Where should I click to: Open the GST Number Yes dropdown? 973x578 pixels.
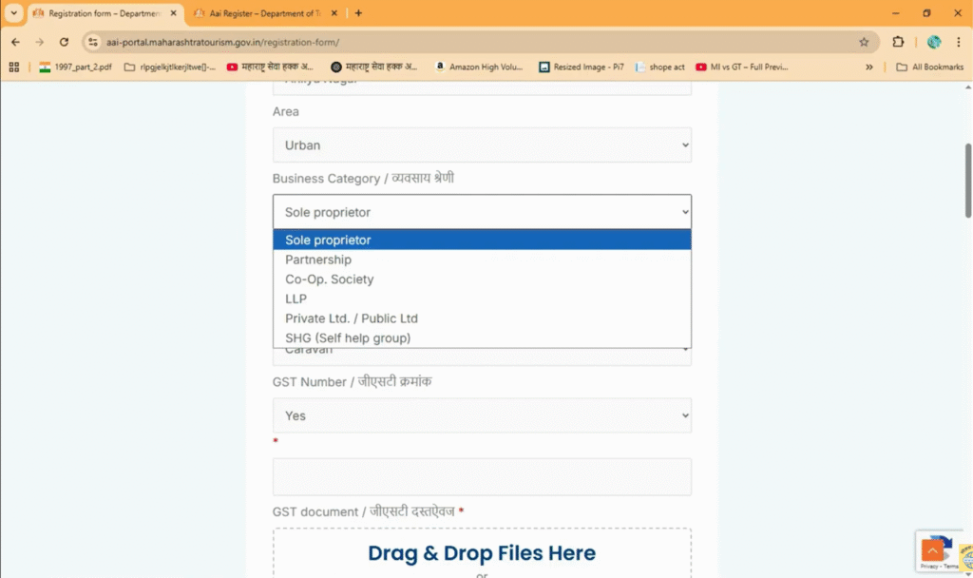pyautogui.click(x=482, y=415)
